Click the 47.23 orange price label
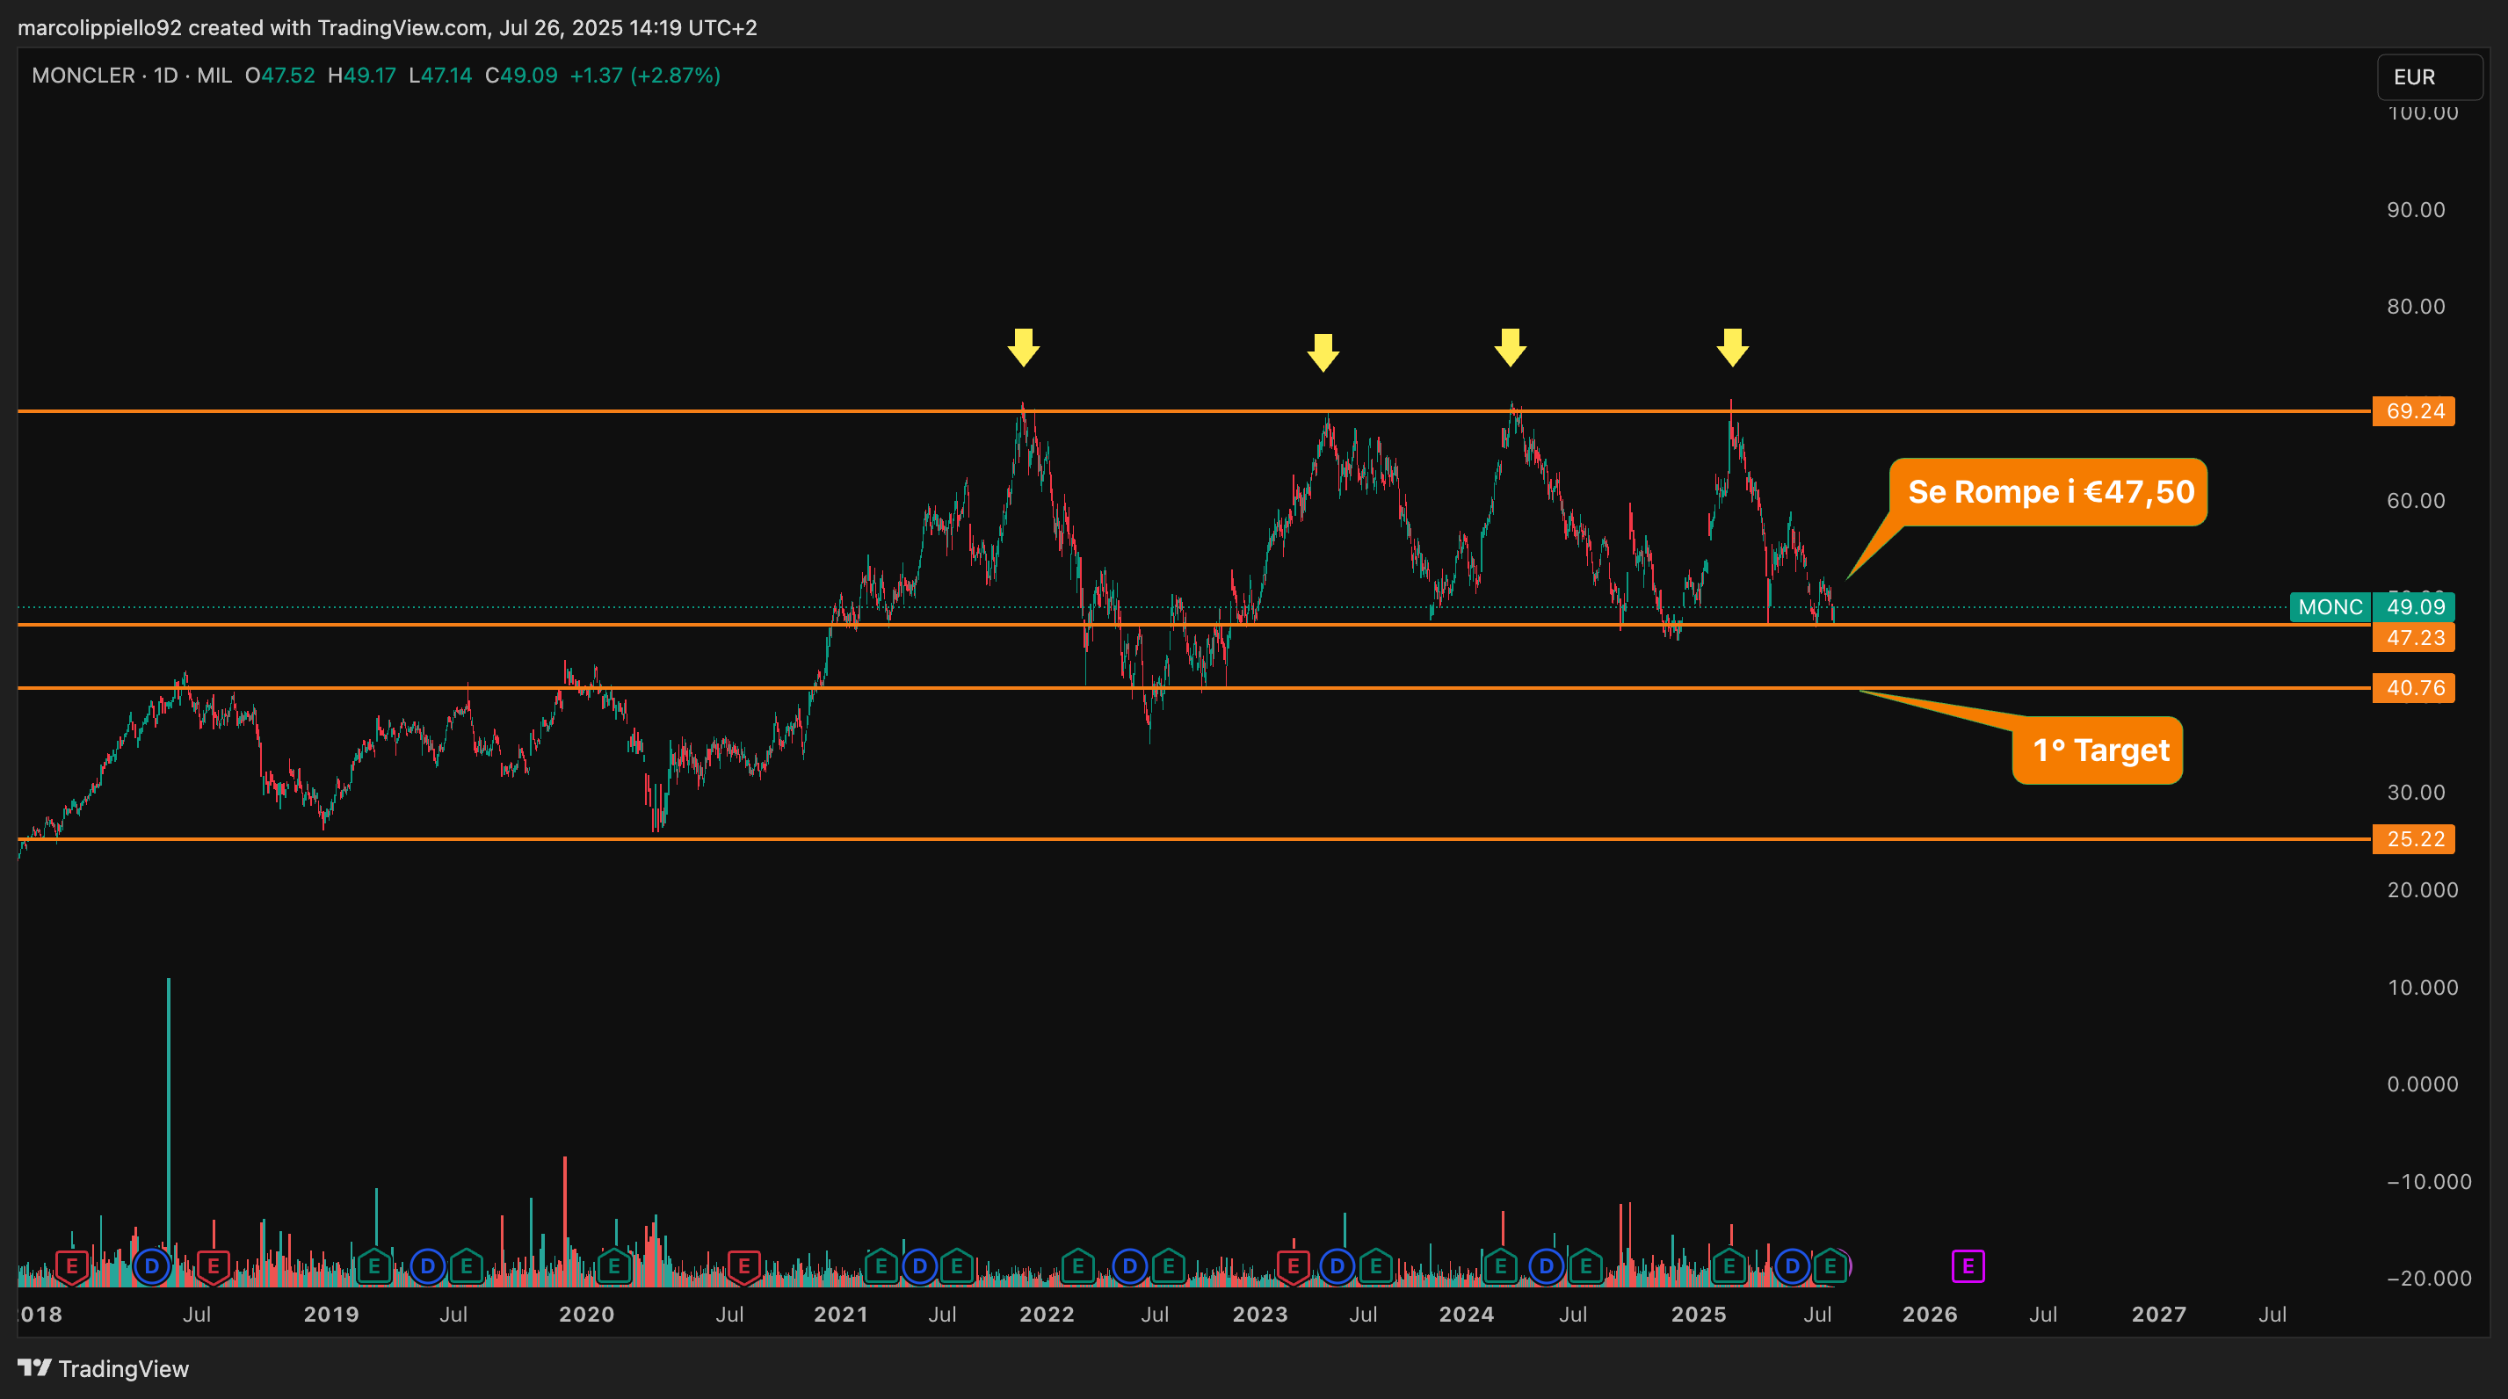Image resolution: width=2508 pixels, height=1399 pixels. (2414, 638)
